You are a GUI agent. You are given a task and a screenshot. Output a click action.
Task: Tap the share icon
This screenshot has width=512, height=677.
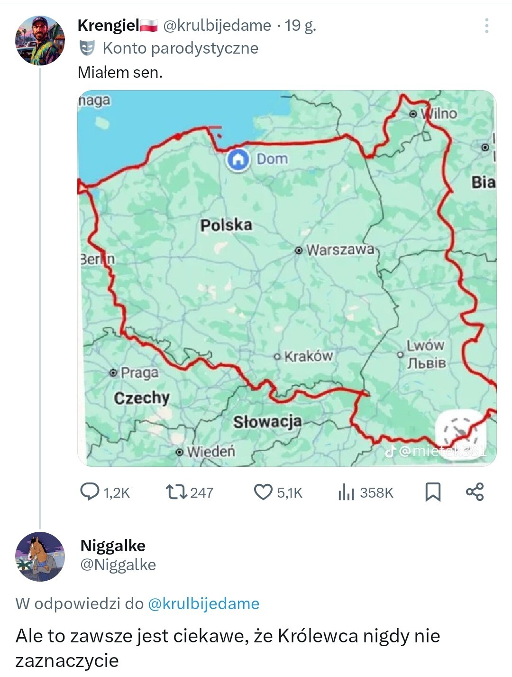coord(475,492)
